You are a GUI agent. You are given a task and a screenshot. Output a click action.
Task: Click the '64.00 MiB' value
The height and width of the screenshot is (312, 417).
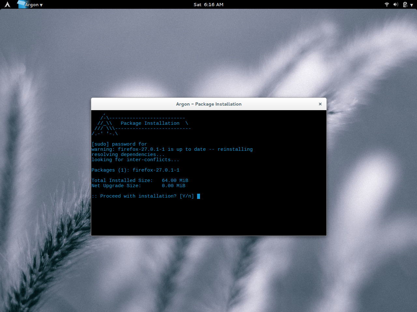click(x=175, y=180)
